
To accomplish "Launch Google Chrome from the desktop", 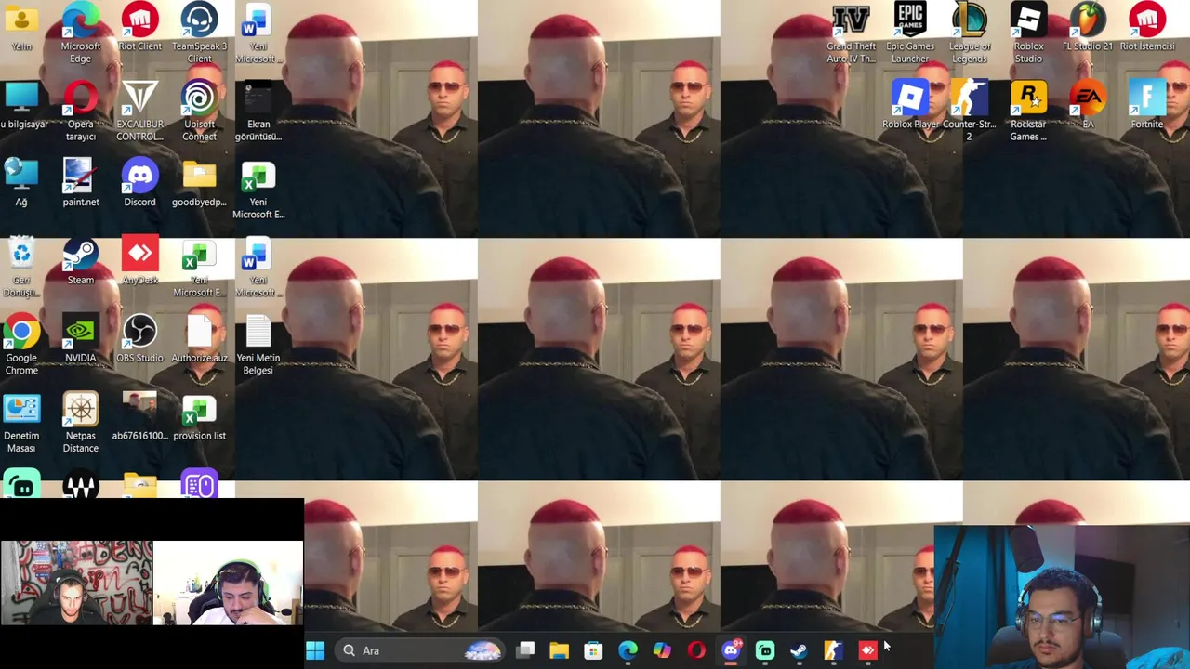I will coord(21,346).
